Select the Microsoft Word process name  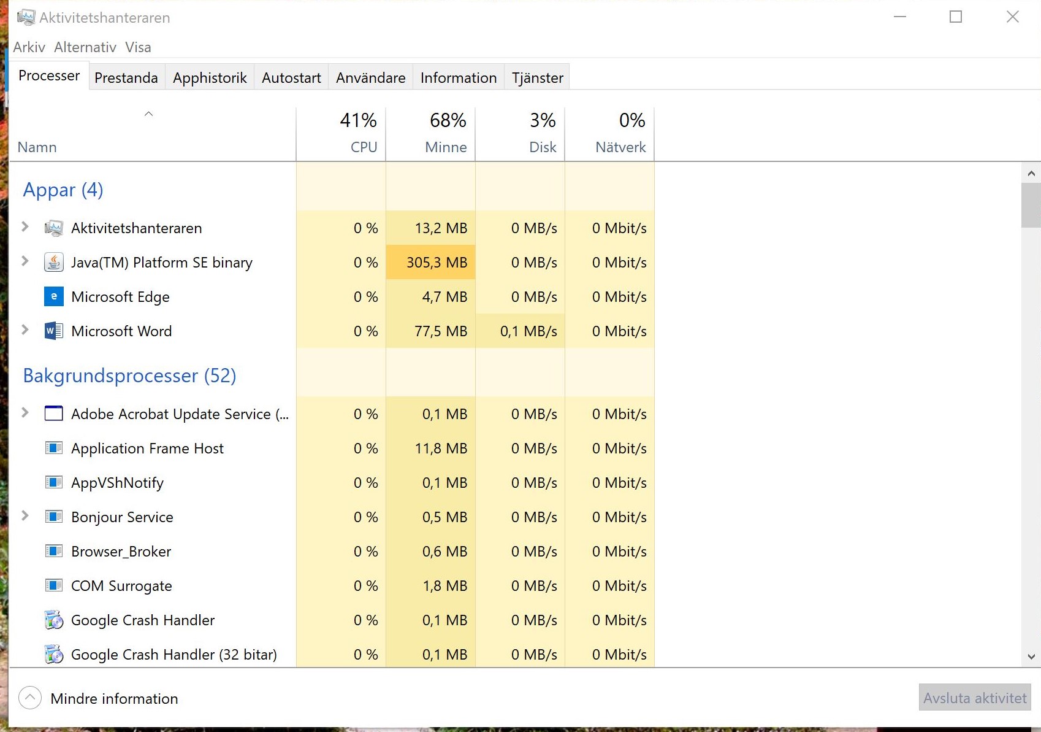[121, 331]
